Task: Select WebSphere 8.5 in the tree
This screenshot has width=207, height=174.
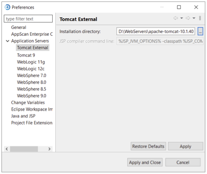Action: (32, 89)
